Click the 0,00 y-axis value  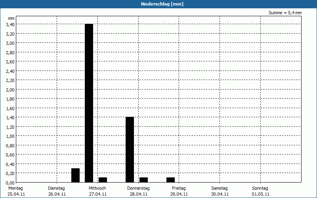pos(10,183)
